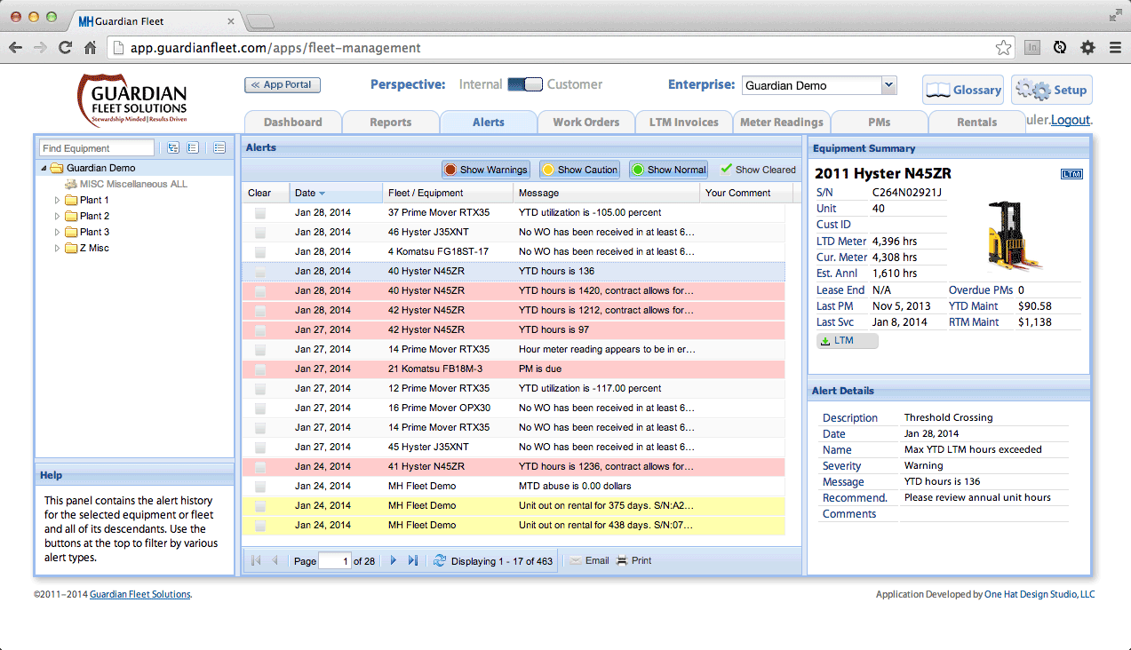Viewport: 1131px width, 650px height.
Task: Select the 45 Hyster J35XNT alert row
Action: [x=514, y=447]
